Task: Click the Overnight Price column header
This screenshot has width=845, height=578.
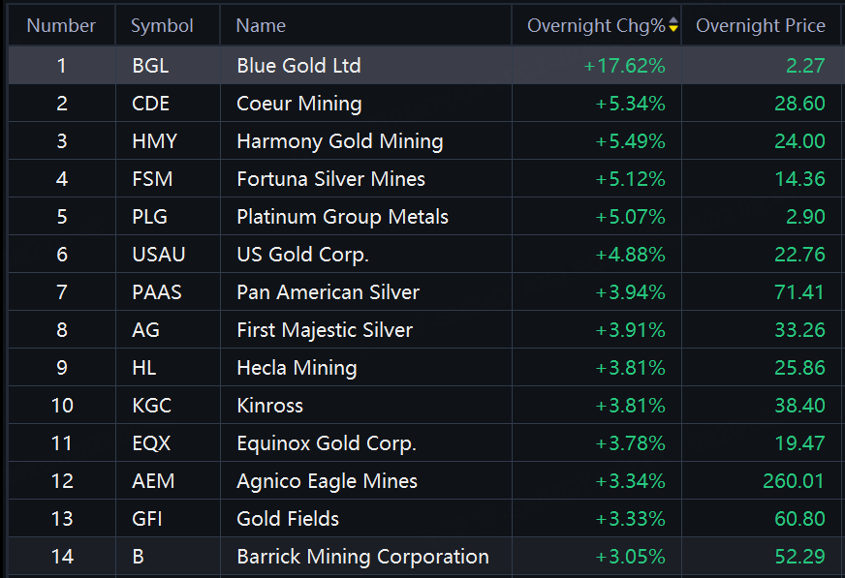Action: click(760, 26)
